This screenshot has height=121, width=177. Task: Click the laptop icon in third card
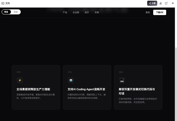[x=122, y=80]
